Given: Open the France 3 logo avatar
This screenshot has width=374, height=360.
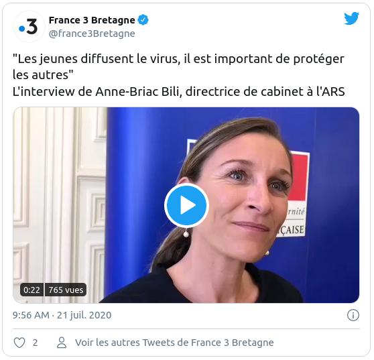Looking at the screenshot, I should coord(29,27).
